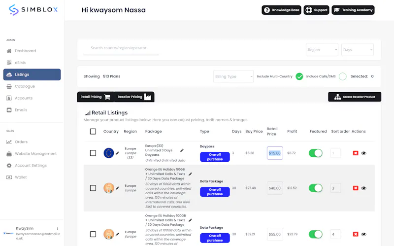
Task: Click One off purchase for Daypass
Action: pos(215,157)
